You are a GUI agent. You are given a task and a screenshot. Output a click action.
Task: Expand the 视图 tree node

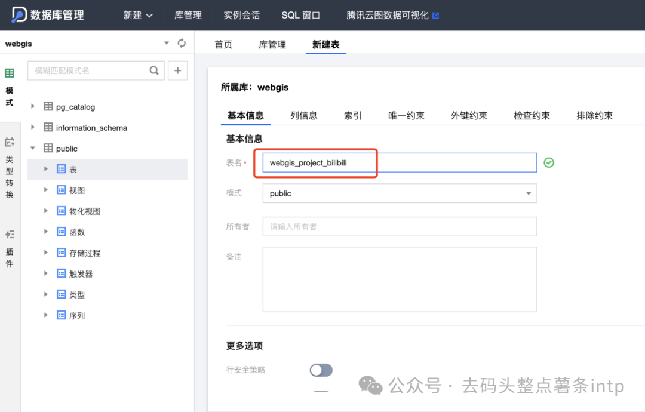click(x=46, y=190)
